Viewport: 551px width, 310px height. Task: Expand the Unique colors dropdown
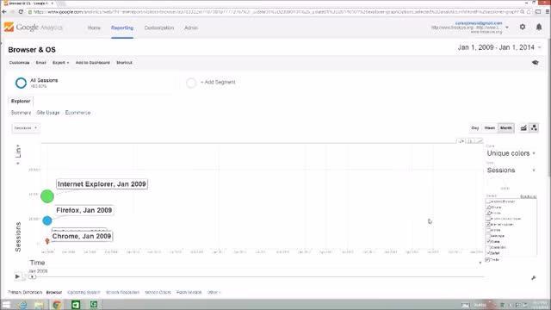(511, 153)
